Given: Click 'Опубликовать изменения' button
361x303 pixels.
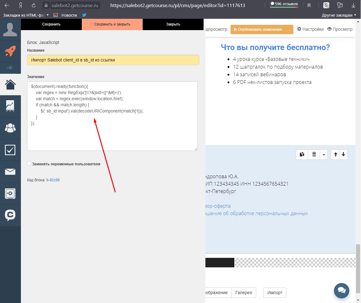Looking at the screenshot, I should click(x=258, y=30).
